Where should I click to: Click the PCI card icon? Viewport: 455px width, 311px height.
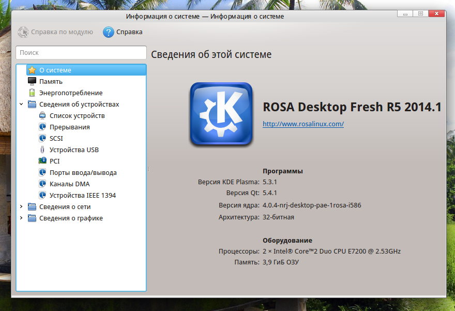pos(42,161)
